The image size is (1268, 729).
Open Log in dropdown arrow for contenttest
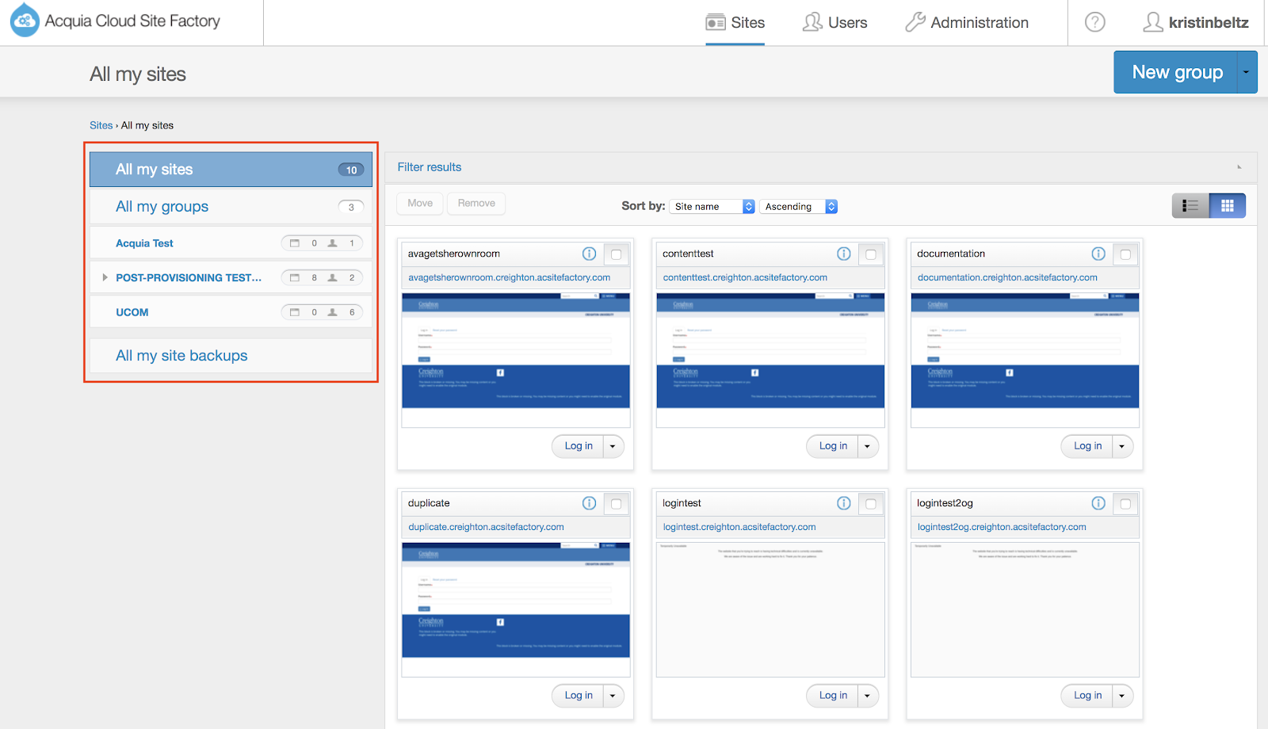[x=868, y=446]
